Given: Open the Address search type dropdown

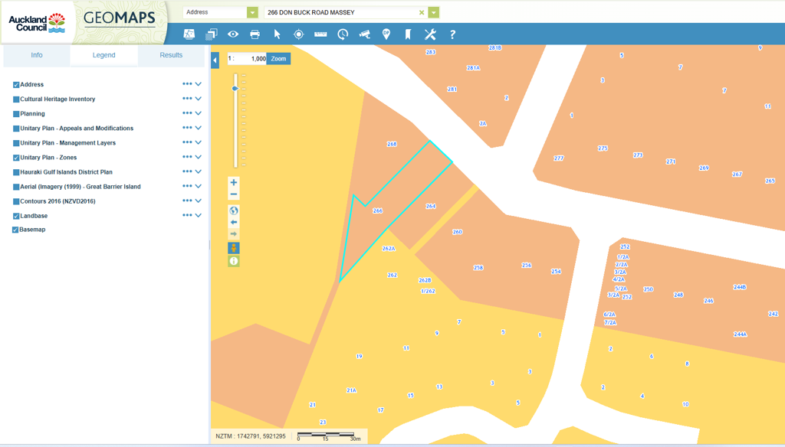Looking at the screenshot, I should tap(252, 12).
